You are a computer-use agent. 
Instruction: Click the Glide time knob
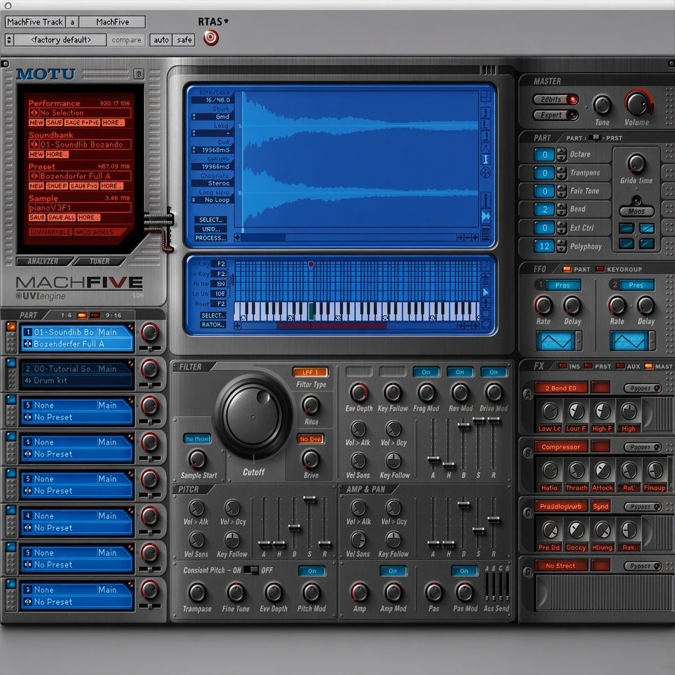tap(636, 163)
